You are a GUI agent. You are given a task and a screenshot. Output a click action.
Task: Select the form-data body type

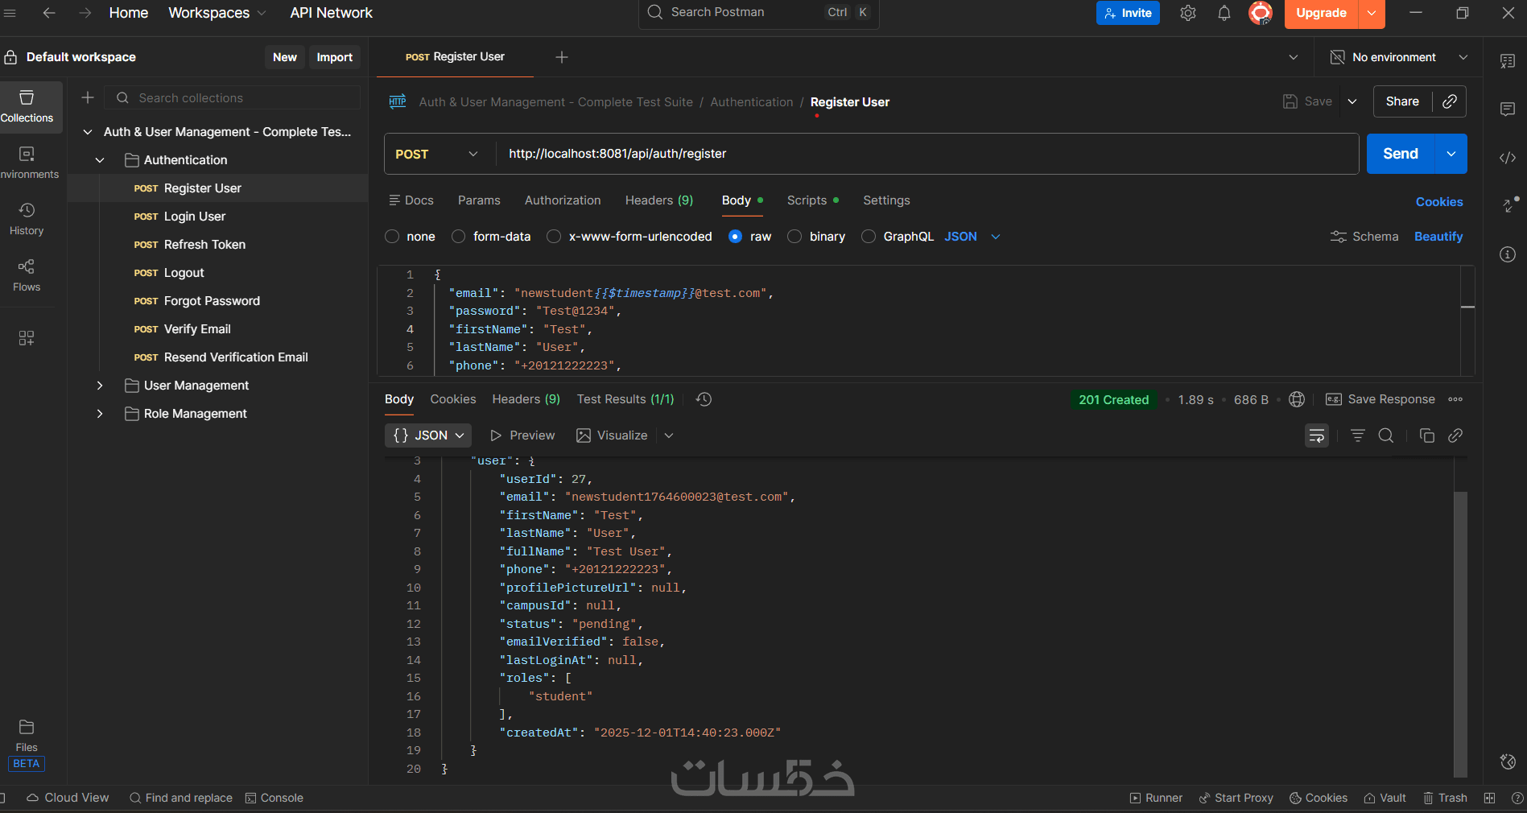point(459,237)
